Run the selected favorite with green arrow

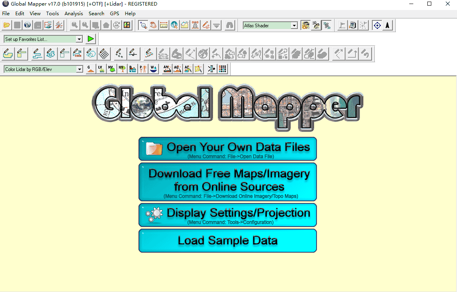click(x=91, y=39)
